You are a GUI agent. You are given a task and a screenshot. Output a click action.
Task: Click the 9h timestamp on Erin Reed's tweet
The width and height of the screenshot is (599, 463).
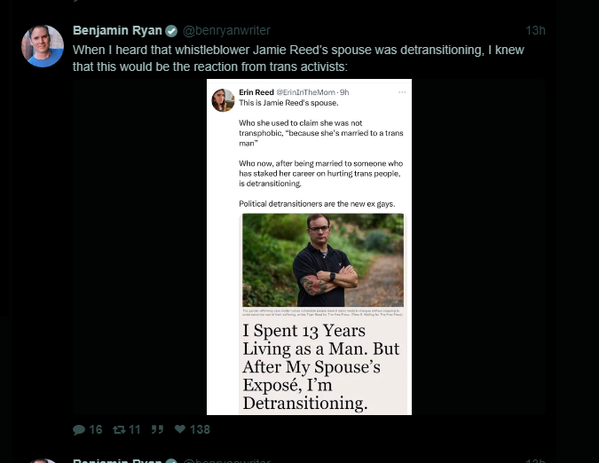coord(345,92)
